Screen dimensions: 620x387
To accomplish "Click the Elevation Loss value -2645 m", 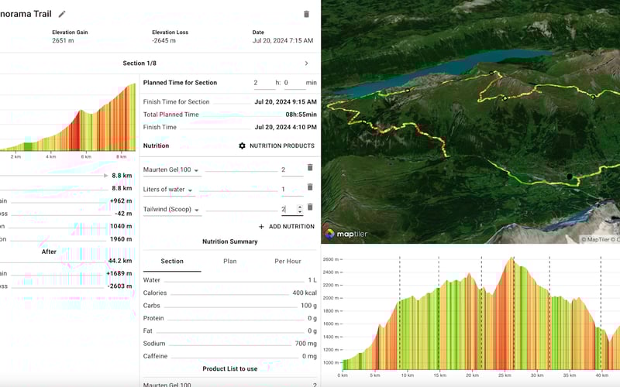I will pos(164,41).
